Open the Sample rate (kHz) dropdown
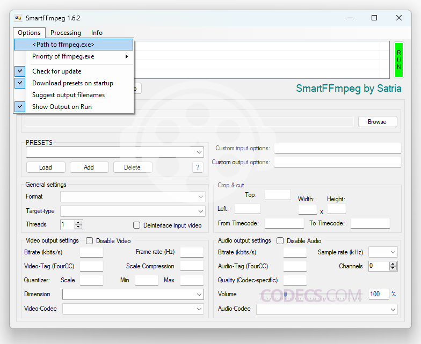The width and height of the screenshot is (421, 344). click(393, 252)
